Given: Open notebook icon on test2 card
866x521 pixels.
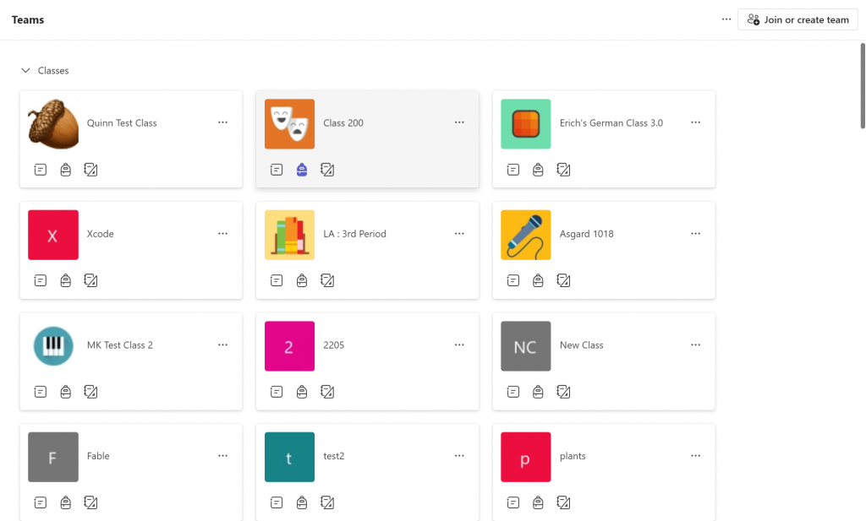Looking at the screenshot, I should point(327,502).
